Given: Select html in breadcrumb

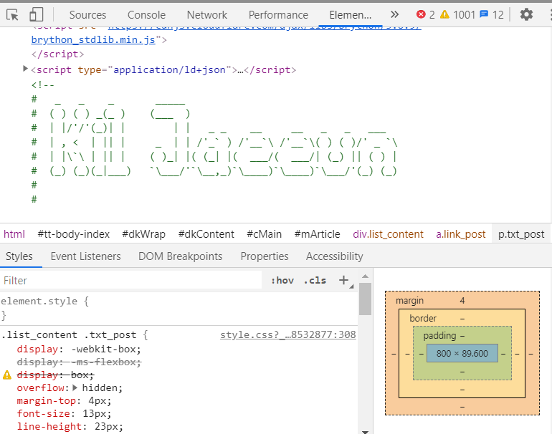Looking at the screenshot, I should 14,234.
